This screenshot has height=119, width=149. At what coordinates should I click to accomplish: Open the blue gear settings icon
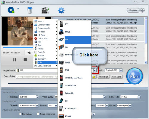[61, 10]
